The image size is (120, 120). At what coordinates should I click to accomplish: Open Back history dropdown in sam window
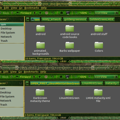12,13
